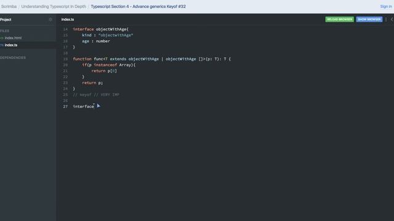Image resolution: width=394 pixels, height=221 pixels.
Task: Select index.html in the file list
Action: pyautogui.click(x=13, y=38)
